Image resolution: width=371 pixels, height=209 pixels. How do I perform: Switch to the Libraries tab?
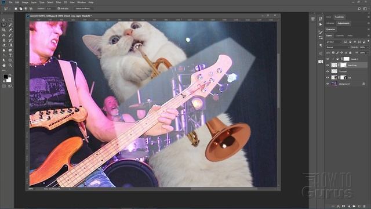330,23
